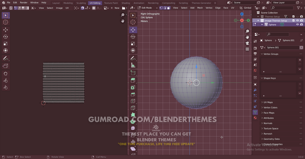Open the Mesh menu in 3D viewport
Image resolution: width=305 pixels, height=159 pixels.
[x=200, y=8]
